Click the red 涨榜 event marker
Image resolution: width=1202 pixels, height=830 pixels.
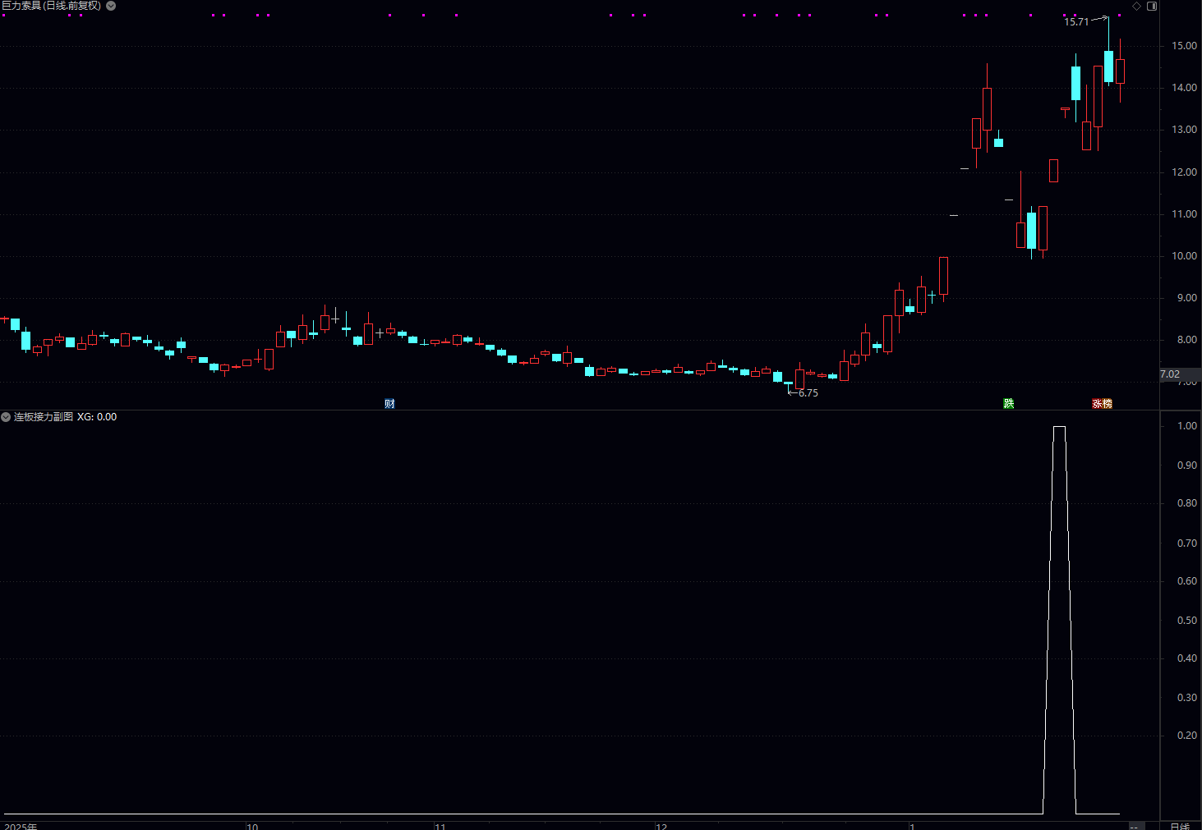click(x=1102, y=403)
